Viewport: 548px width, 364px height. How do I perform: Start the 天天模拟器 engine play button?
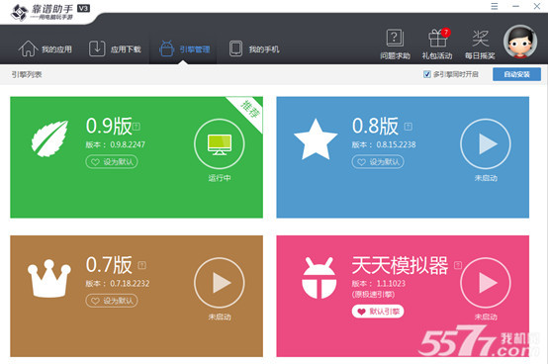point(486,283)
